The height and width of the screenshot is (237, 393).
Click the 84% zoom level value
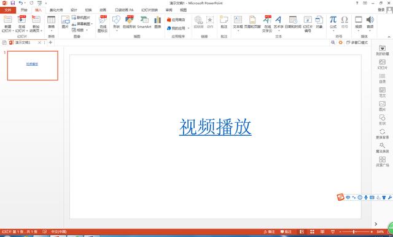tap(380, 231)
